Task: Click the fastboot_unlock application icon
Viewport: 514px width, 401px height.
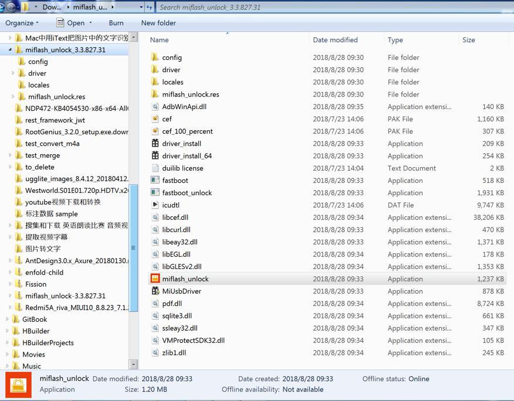Action: click(x=155, y=193)
